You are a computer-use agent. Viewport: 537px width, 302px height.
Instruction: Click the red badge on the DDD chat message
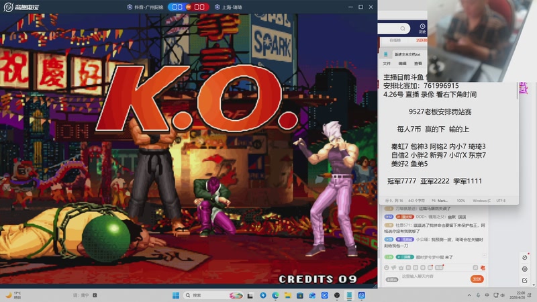(x=405, y=217)
